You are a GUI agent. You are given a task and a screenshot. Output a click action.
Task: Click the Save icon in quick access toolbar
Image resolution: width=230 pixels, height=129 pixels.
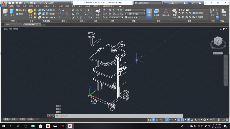point(17,3)
